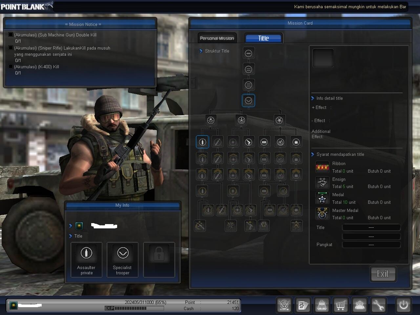Click the rank badge in My Info

coord(79,226)
